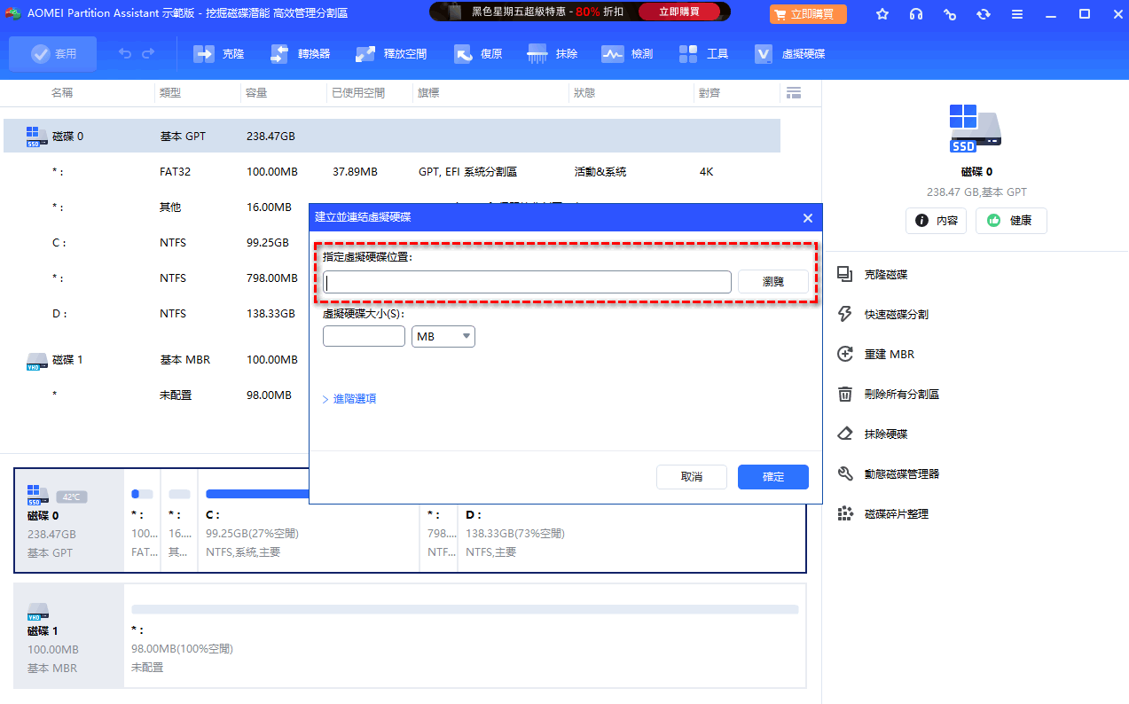The height and width of the screenshot is (704, 1129).
Task: Click the 已使用空間 column header
Action: [x=358, y=92]
